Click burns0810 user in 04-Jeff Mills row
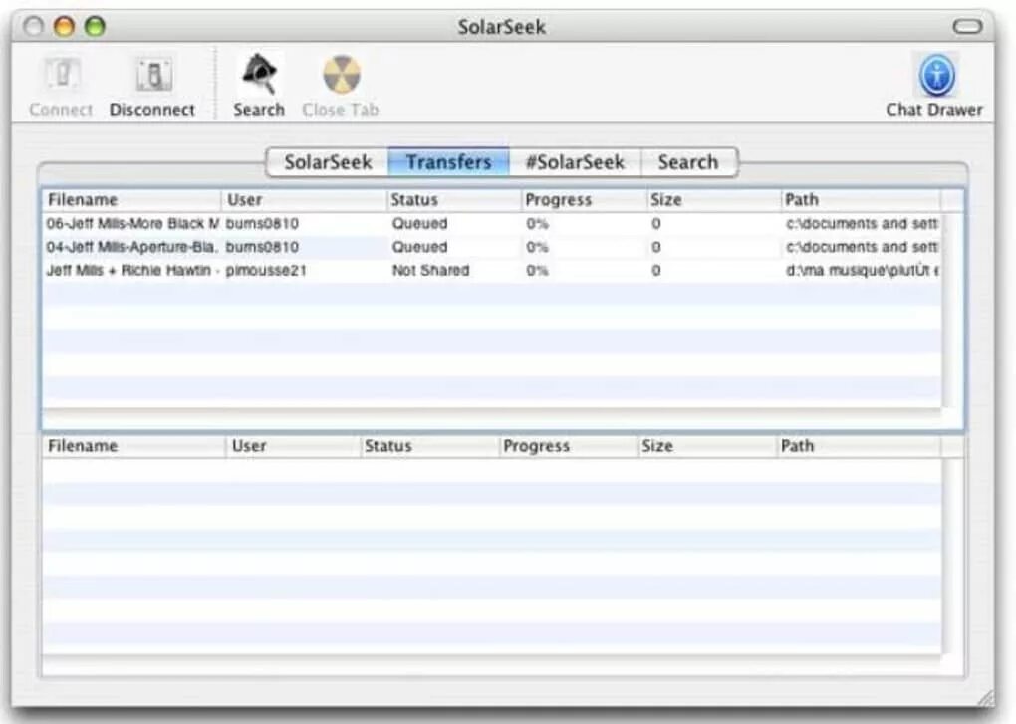The height and width of the screenshot is (724, 1016). tap(262, 247)
